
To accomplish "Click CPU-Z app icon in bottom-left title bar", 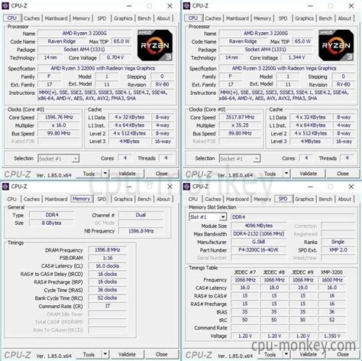I will tap(5, 187).
